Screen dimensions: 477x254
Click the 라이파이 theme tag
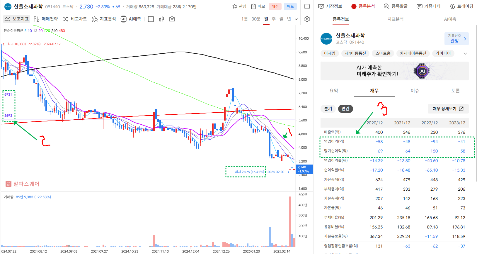443,53
